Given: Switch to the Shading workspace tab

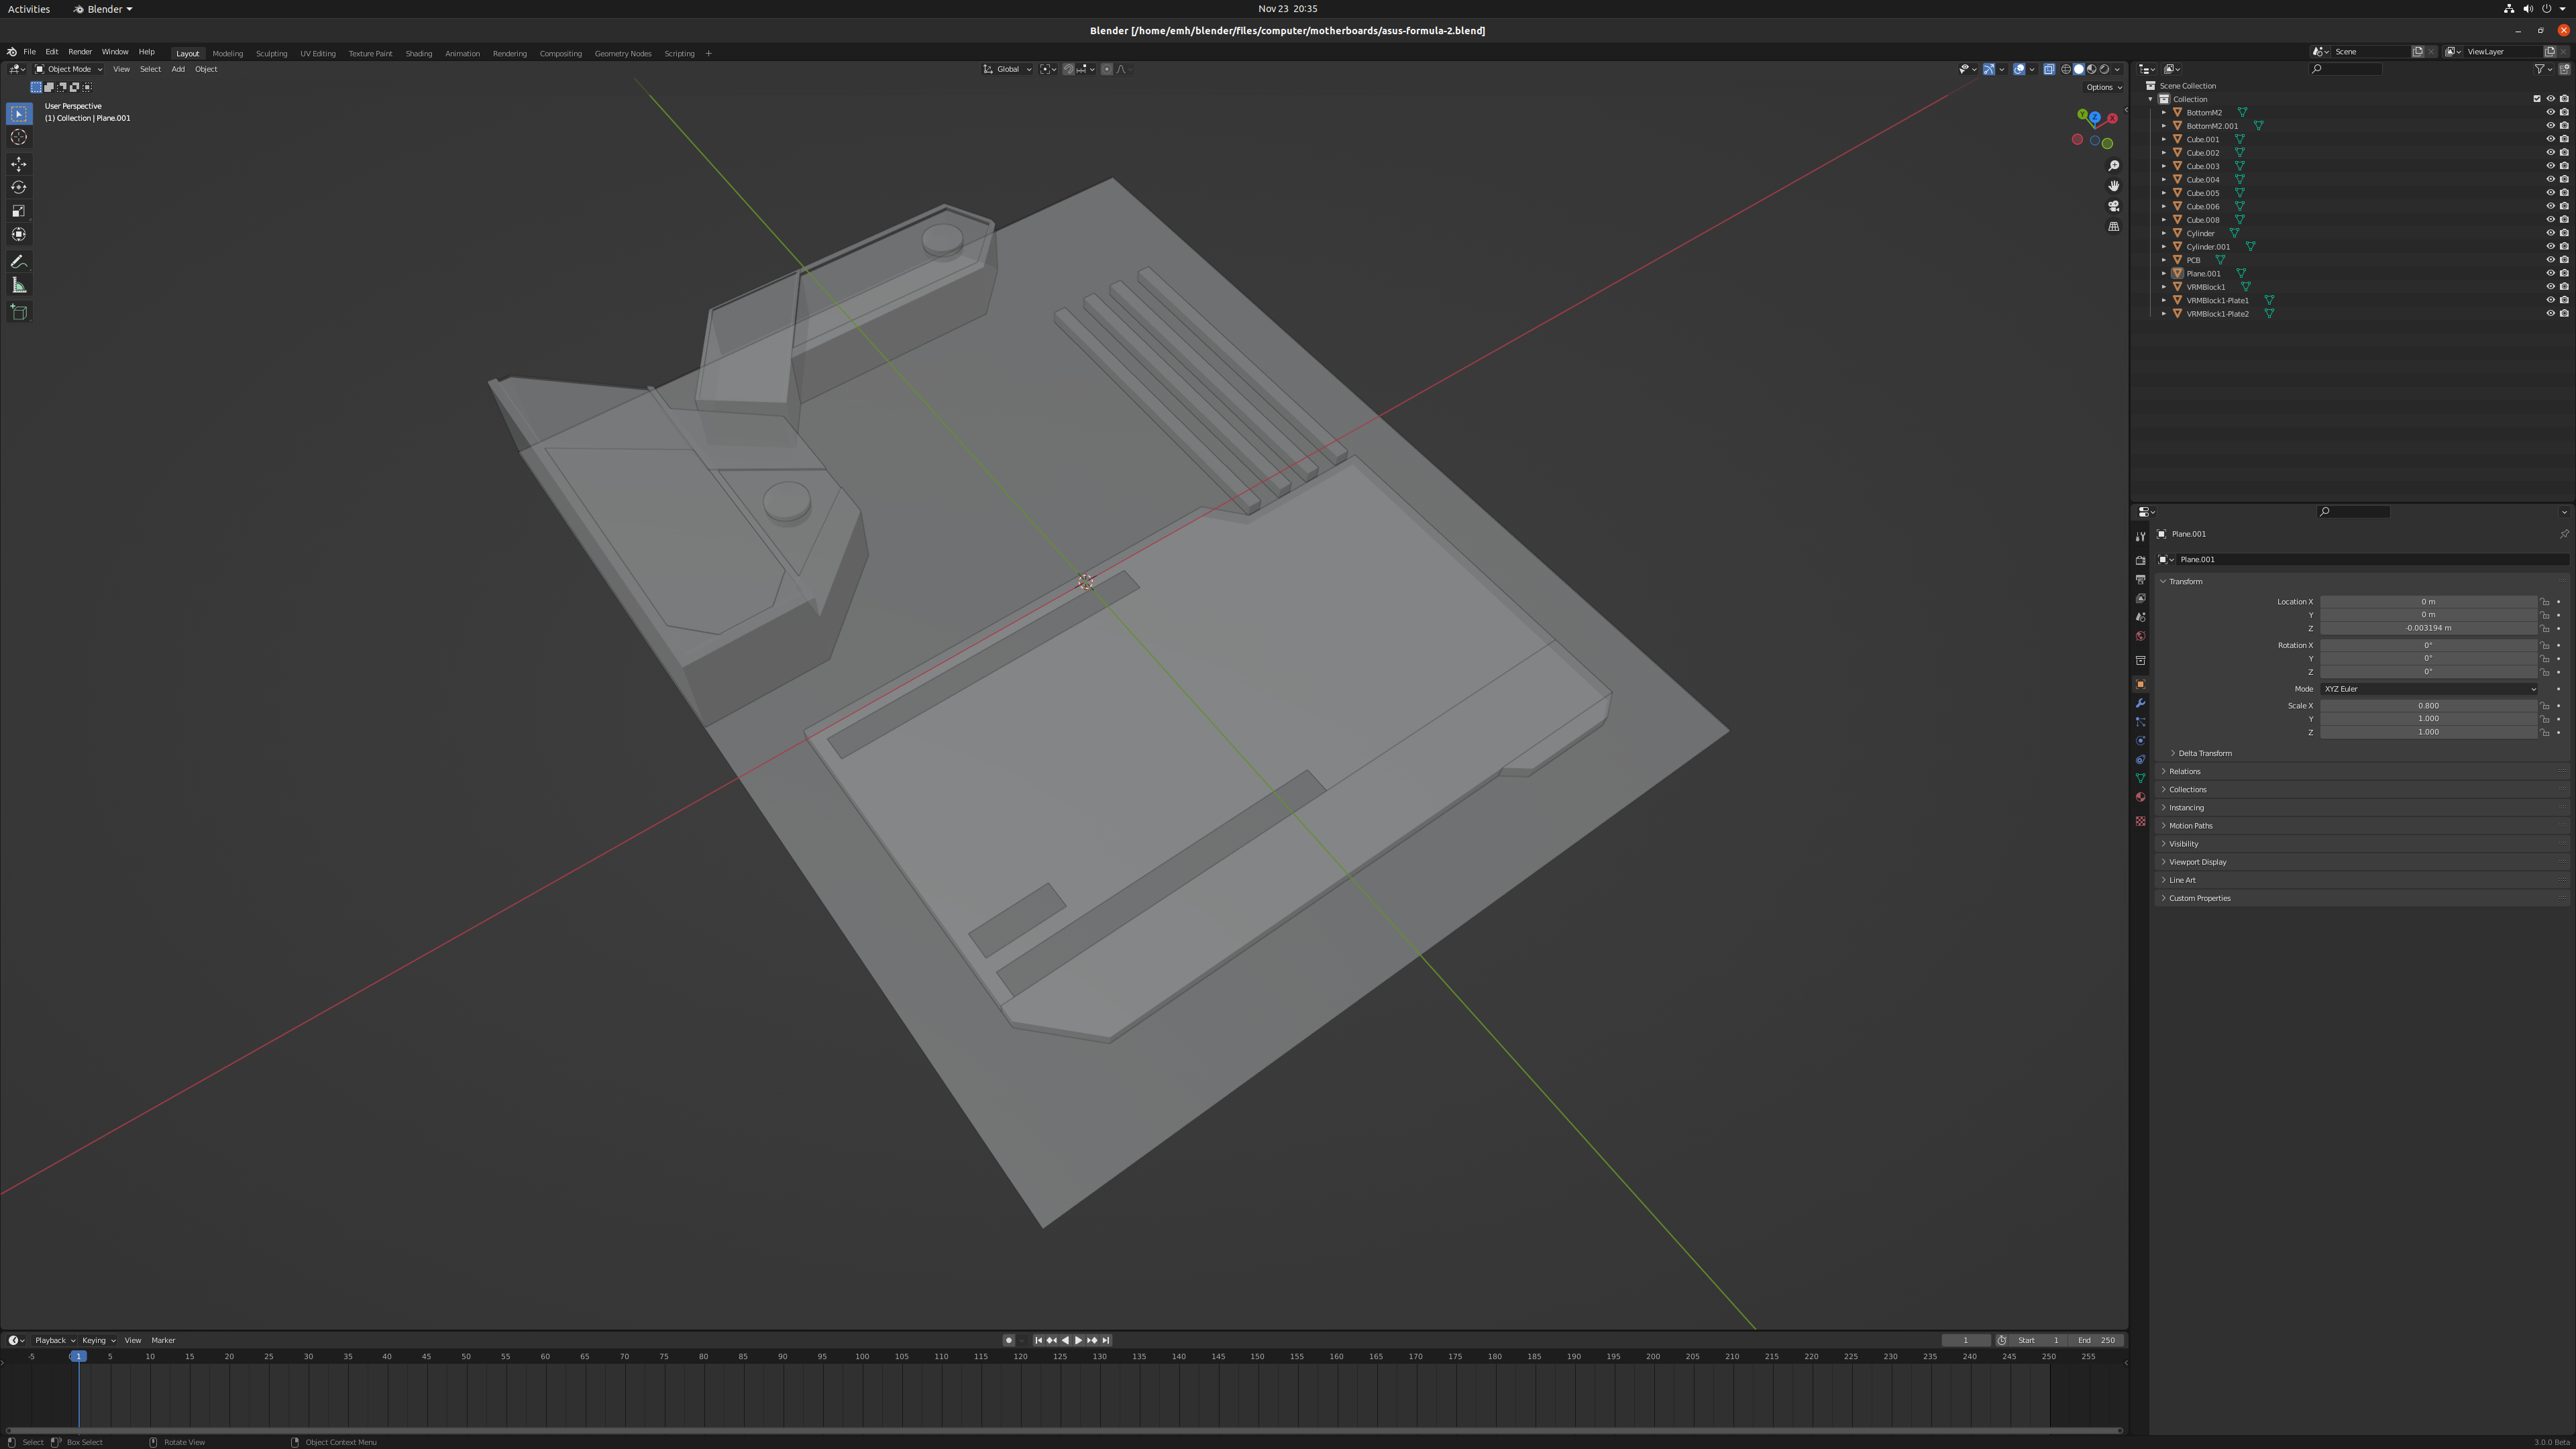Looking at the screenshot, I should [x=418, y=53].
